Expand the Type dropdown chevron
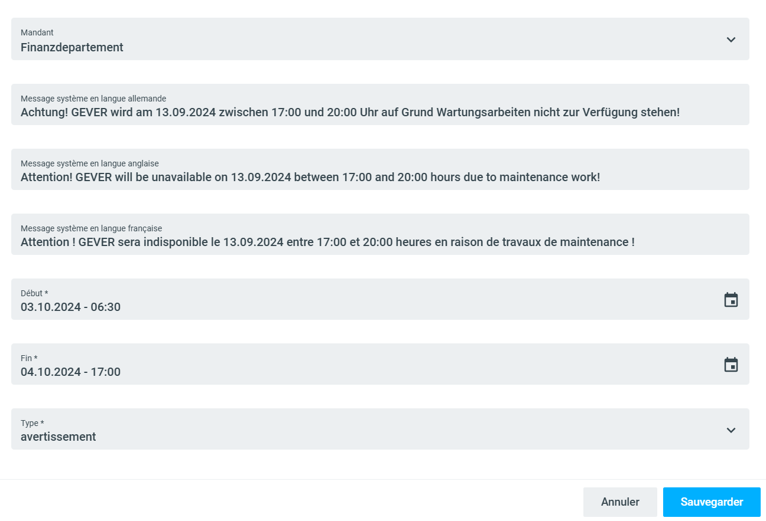 click(731, 430)
